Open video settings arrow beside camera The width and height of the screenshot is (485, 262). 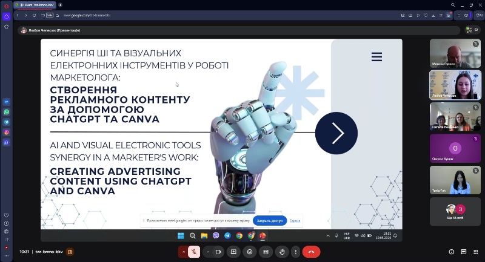[x=208, y=252]
